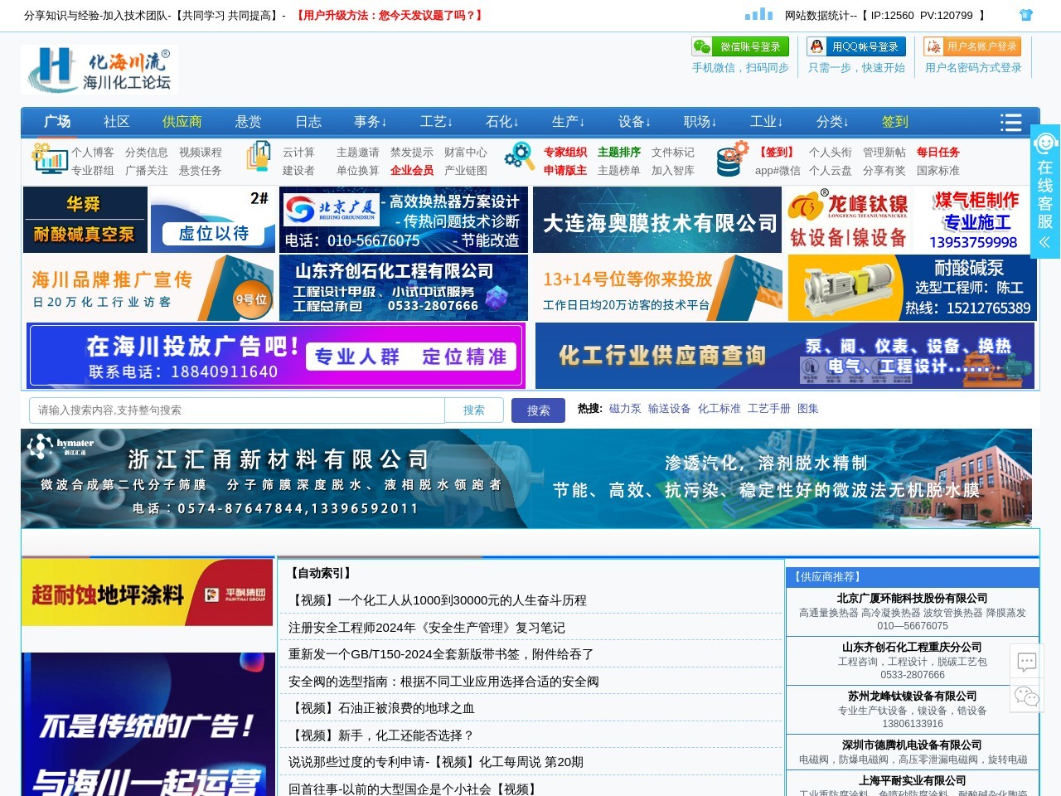
Task: Switch to the 社区 tab
Action: pyautogui.click(x=116, y=122)
